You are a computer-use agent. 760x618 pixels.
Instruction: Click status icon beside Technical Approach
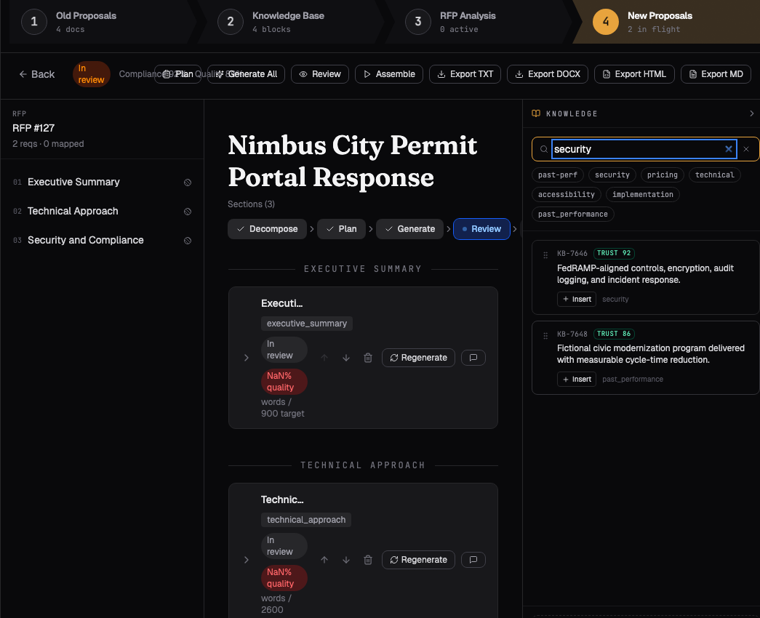pos(188,212)
